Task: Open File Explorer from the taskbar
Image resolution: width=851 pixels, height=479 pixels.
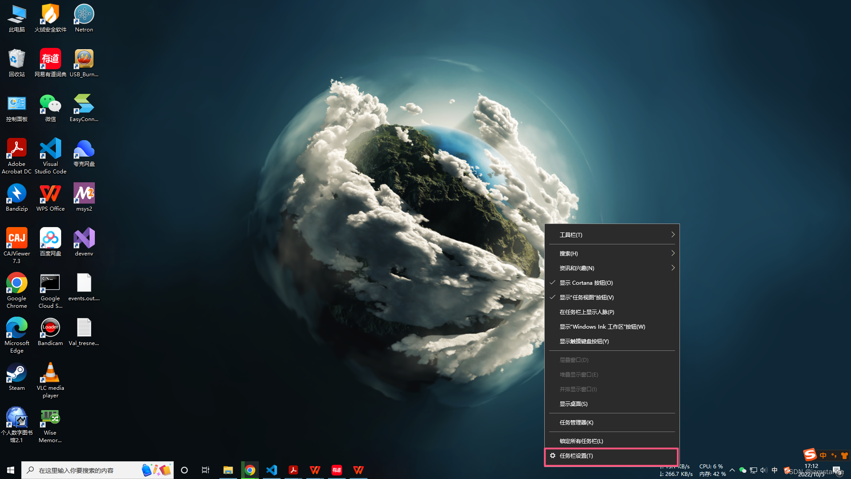Action: coord(228,470)
